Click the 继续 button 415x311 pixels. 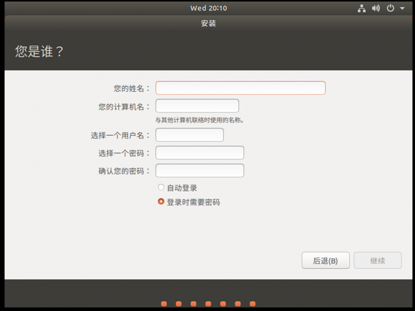(x=378, y=261)
